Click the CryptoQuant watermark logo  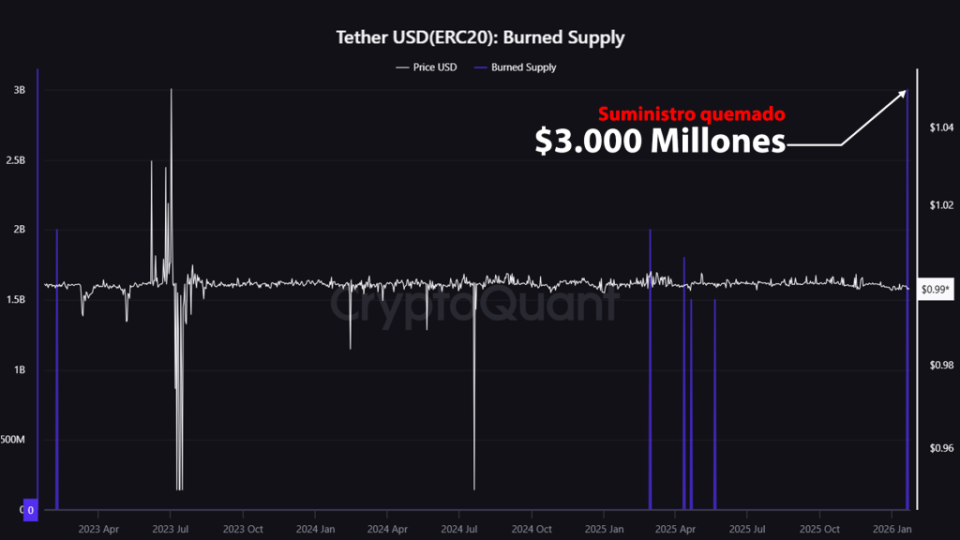tap(474, 302)
